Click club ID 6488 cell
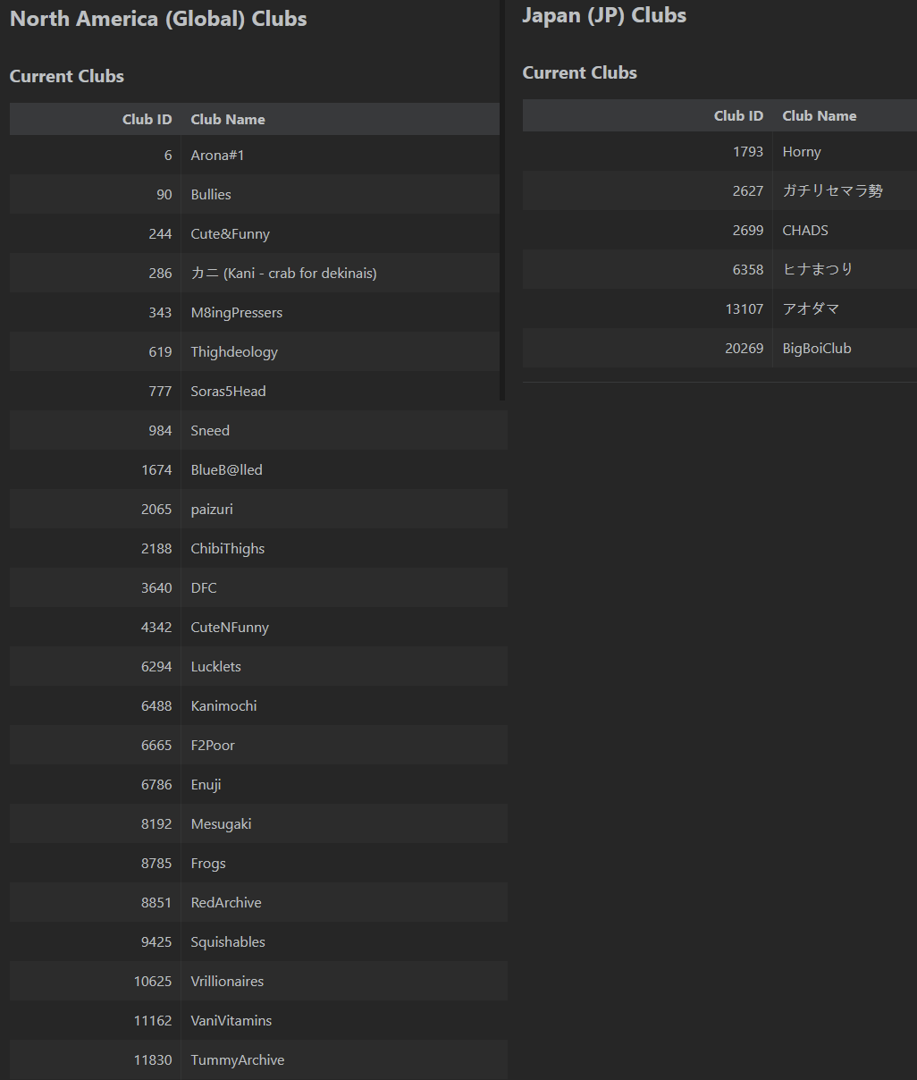917x1080 pixels. click(96, 705)
